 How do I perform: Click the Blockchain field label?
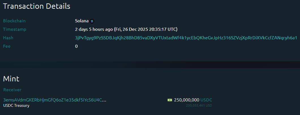tap(14, 21)
